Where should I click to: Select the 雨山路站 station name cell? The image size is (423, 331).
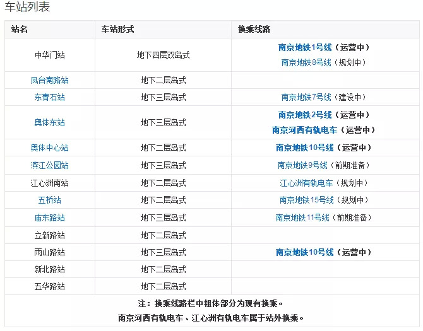tap(50, 252)
